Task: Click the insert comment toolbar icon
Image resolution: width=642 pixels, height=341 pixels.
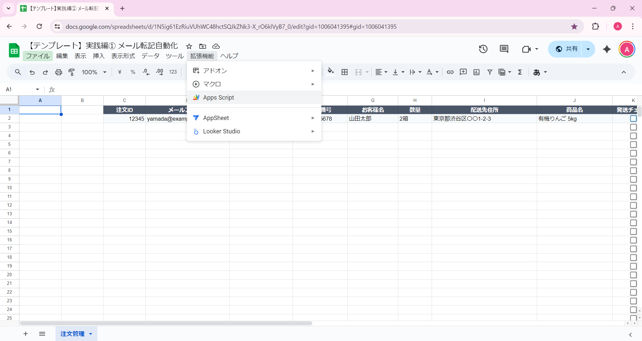Action: (x=463, y=72)
